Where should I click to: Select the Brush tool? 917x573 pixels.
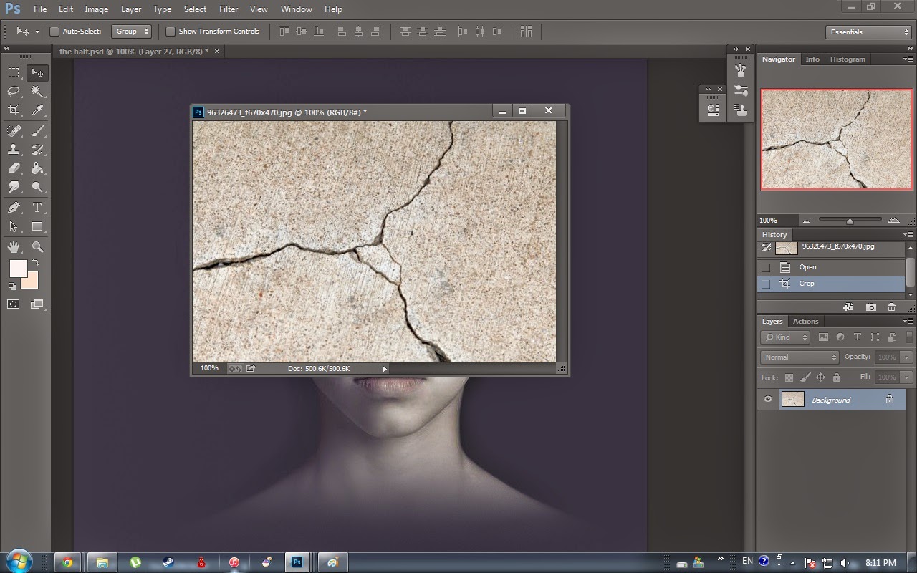(37, 131)
